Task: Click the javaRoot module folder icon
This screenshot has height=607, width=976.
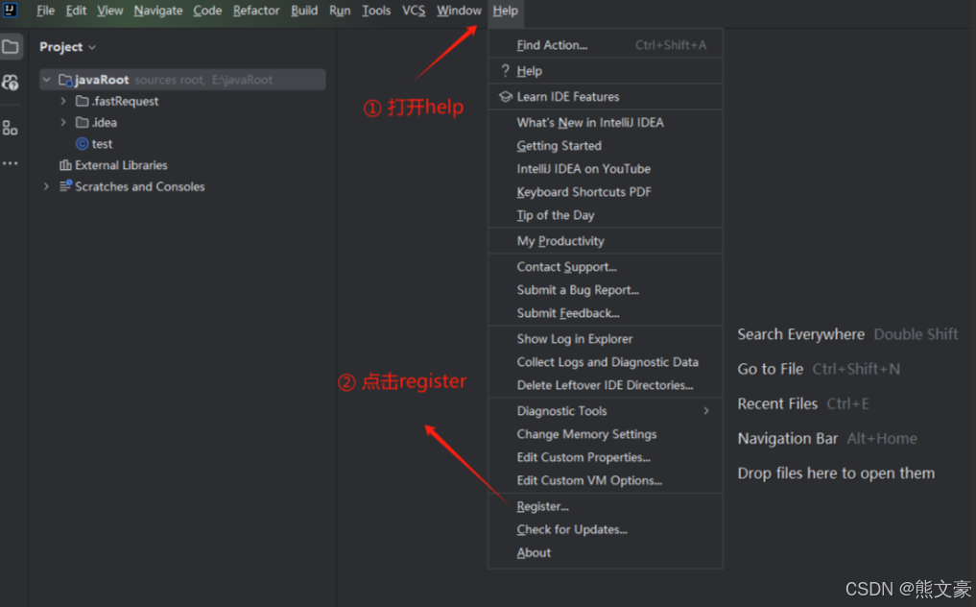Action: click(x=65, y=80)
